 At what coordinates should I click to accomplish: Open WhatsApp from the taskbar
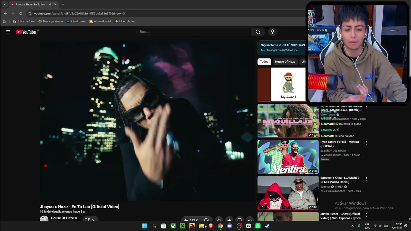click(258, 226)
